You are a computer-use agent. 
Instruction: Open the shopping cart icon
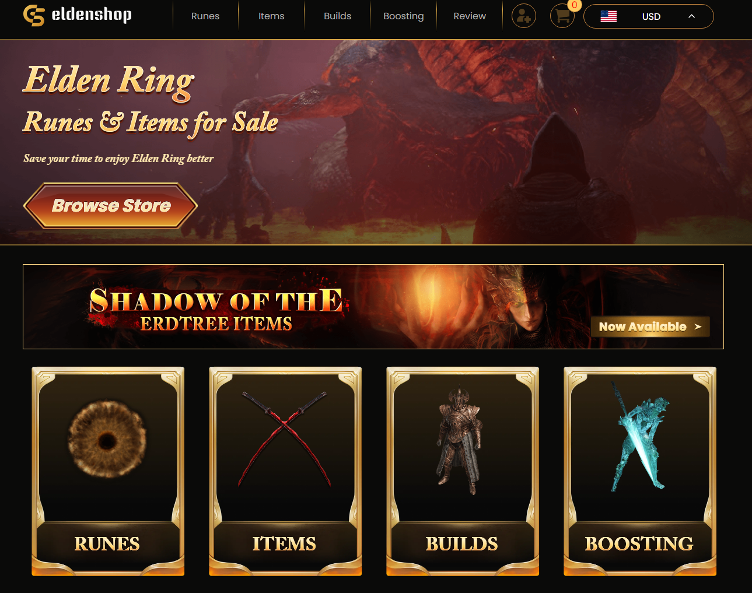coord(562,16)
